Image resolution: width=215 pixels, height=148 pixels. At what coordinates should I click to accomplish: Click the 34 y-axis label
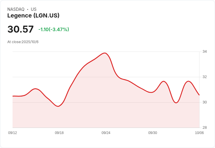[x=204, y=52]
